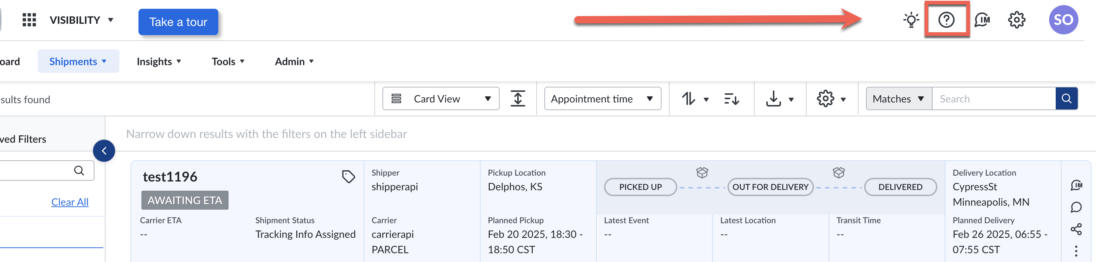The width and height of the screenshot is (1096, 262).
Task: Open the IM message notifications icon
Action: click(982, 19)
